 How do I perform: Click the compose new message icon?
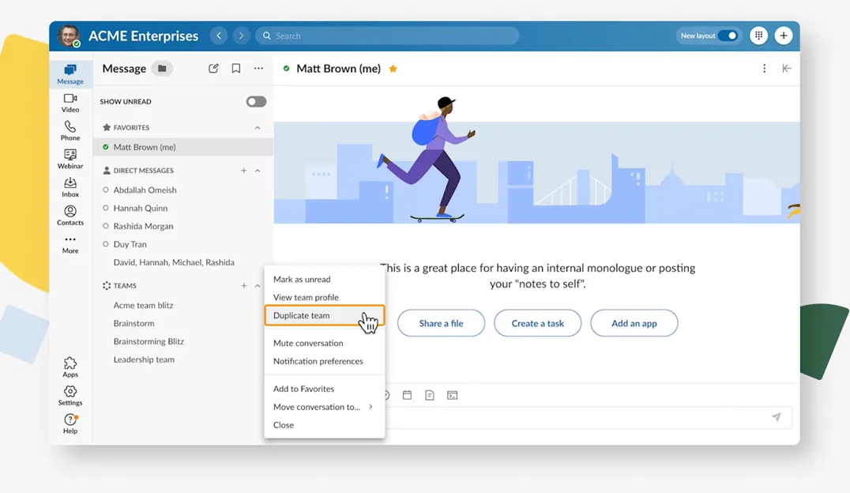[x=213, y=69]
